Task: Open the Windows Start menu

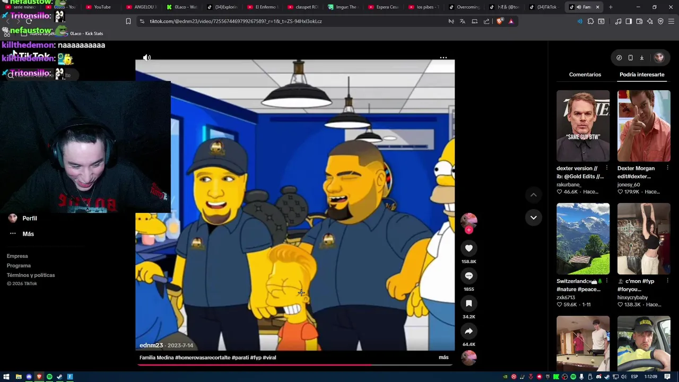Action: pyautogui.click(x=6, y=377)
